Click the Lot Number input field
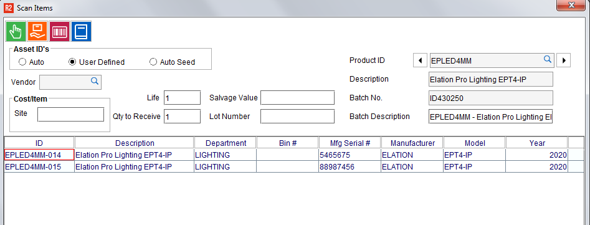Screen dimensions: 590x225 click(x=297, y=117)
